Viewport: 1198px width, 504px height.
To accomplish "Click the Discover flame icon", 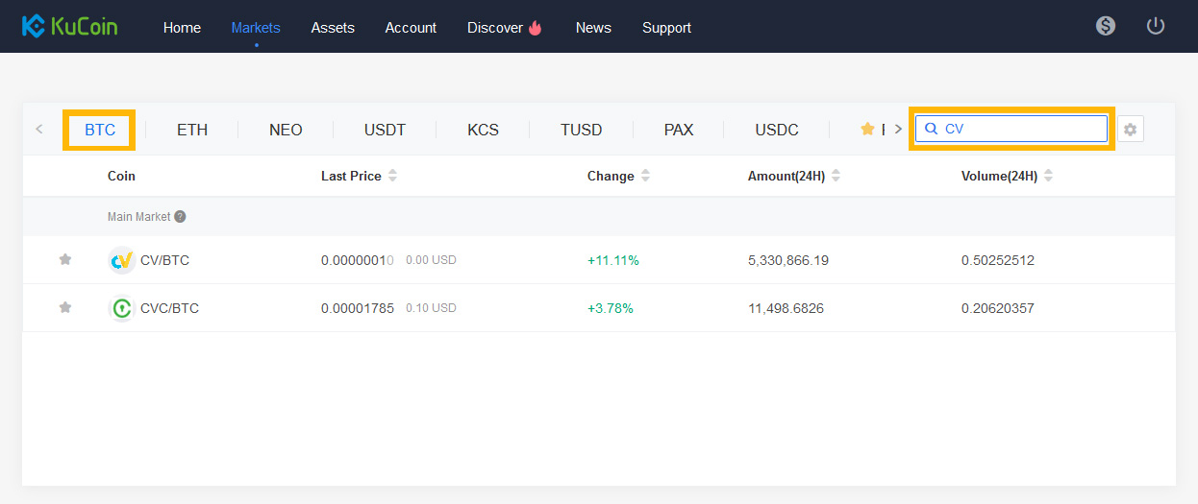I will tap(536, 28).
